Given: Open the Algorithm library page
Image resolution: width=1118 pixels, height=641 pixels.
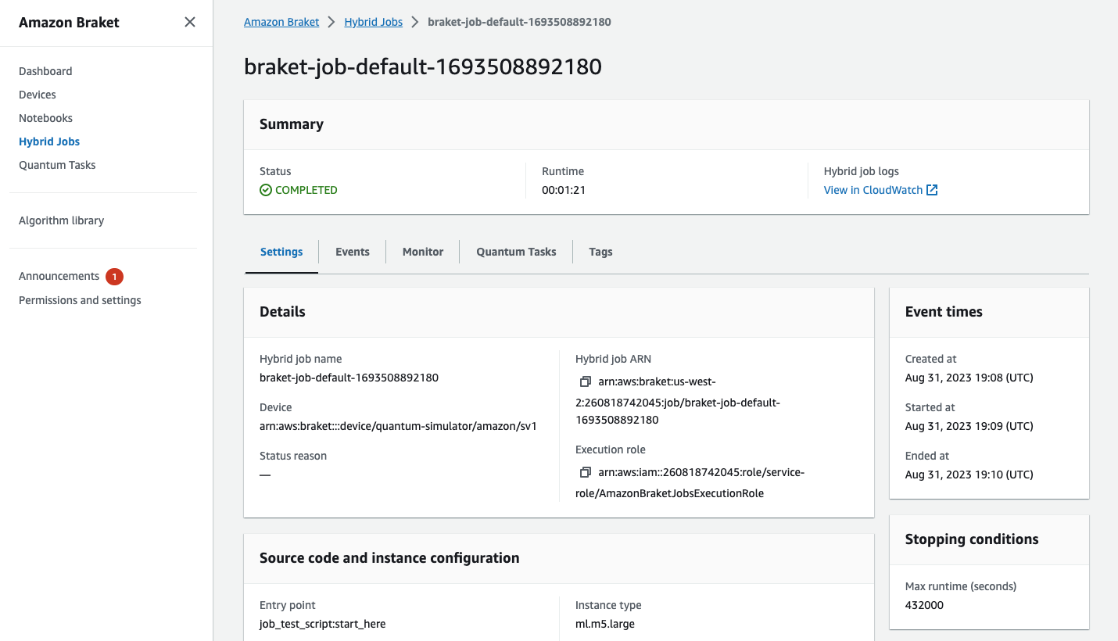Looking at the screenshot, I should pyautogui.click(x=61, y=220).
